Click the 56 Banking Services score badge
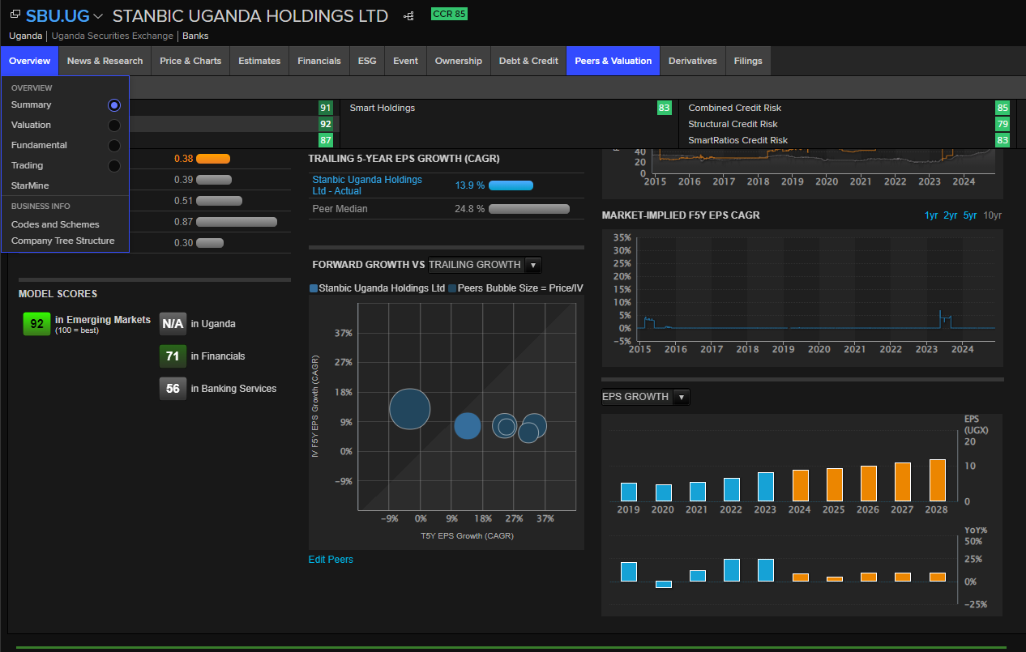Viewport: 1026px width, 652px height. [173, 389]
